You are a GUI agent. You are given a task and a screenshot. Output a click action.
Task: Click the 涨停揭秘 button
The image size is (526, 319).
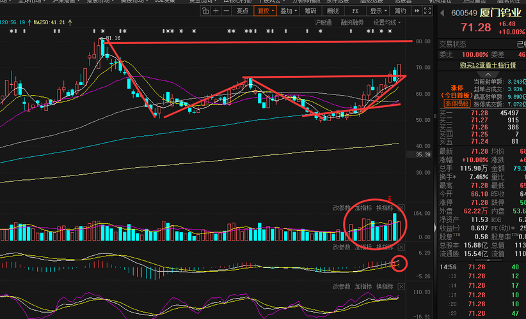click(x=456, y=103)
